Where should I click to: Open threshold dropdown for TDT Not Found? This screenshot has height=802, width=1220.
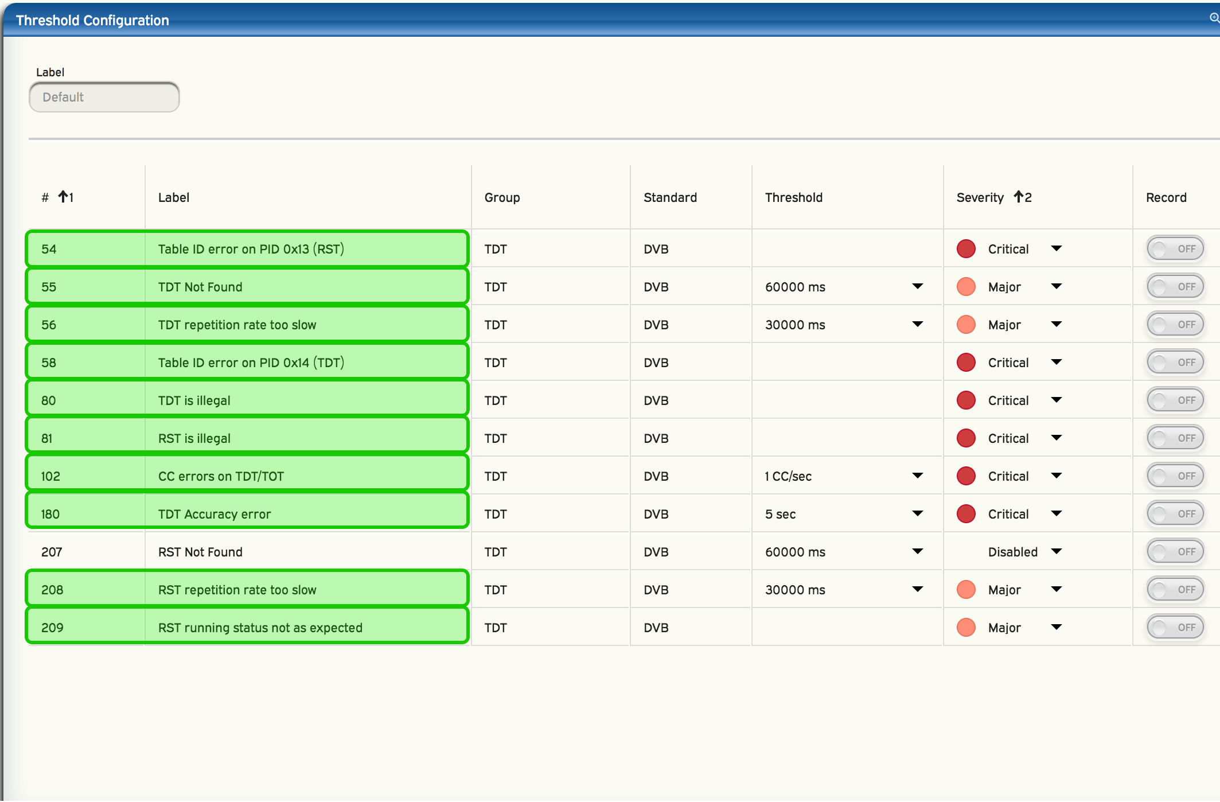pos(917,286)
